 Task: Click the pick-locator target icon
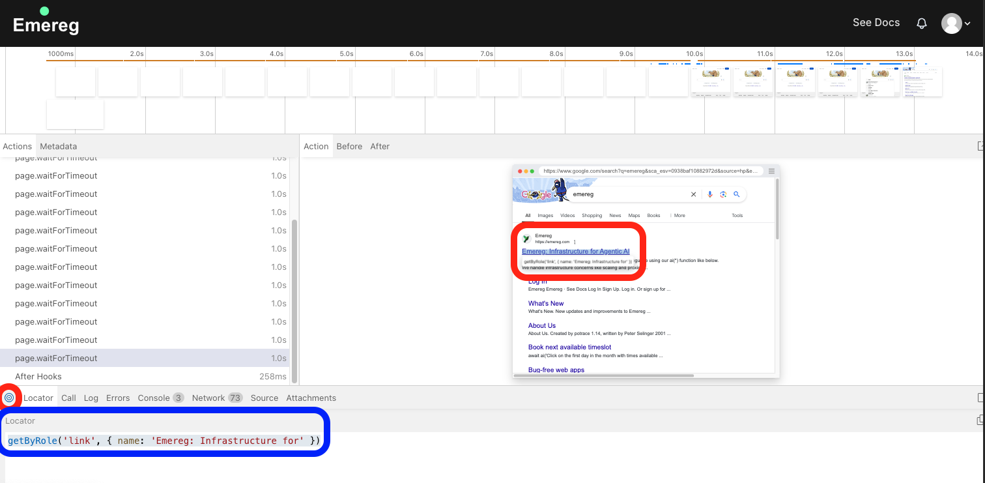click(x=10, y=397)
